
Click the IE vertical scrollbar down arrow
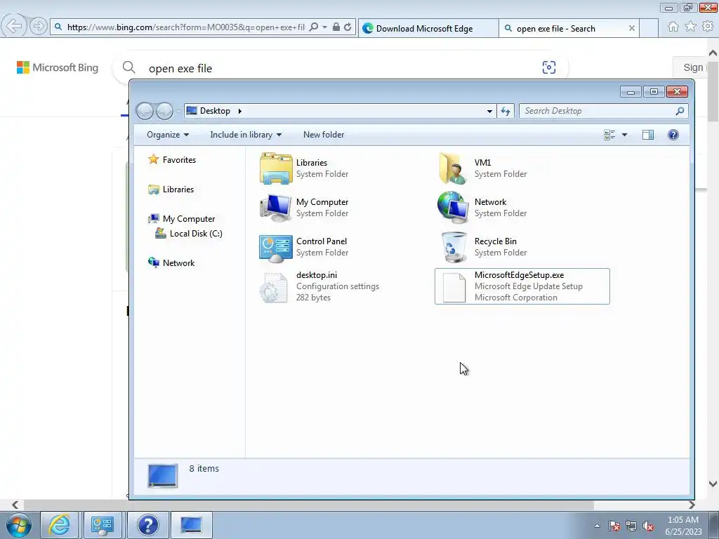click(713, 484)
